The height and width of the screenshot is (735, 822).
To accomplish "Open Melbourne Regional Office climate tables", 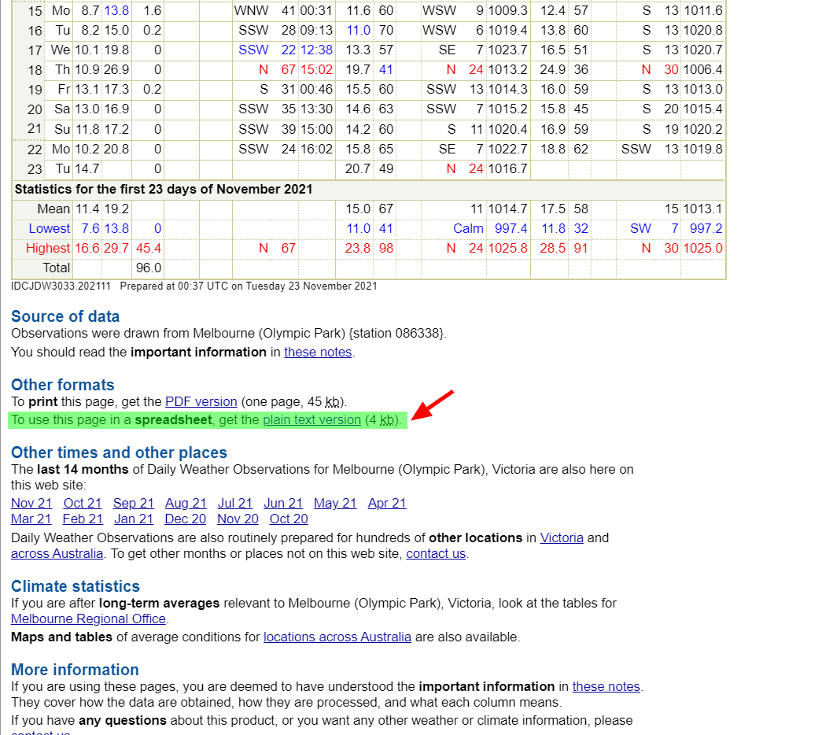I will click(x=88, y=619).
